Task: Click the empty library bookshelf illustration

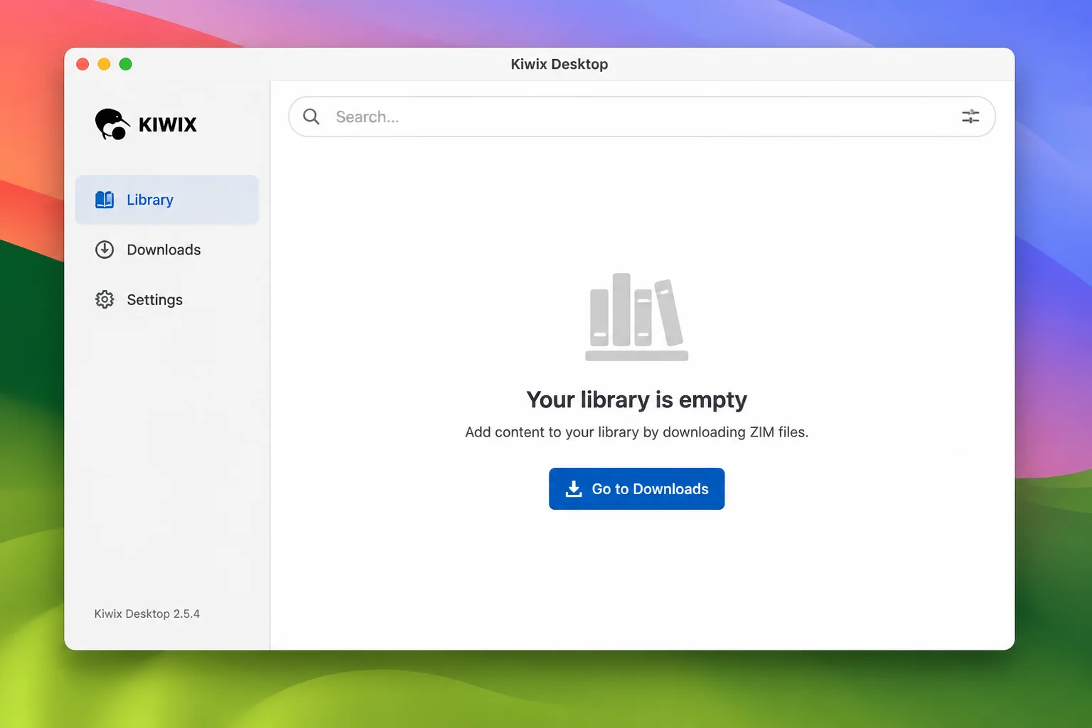Action: point(636,317)
